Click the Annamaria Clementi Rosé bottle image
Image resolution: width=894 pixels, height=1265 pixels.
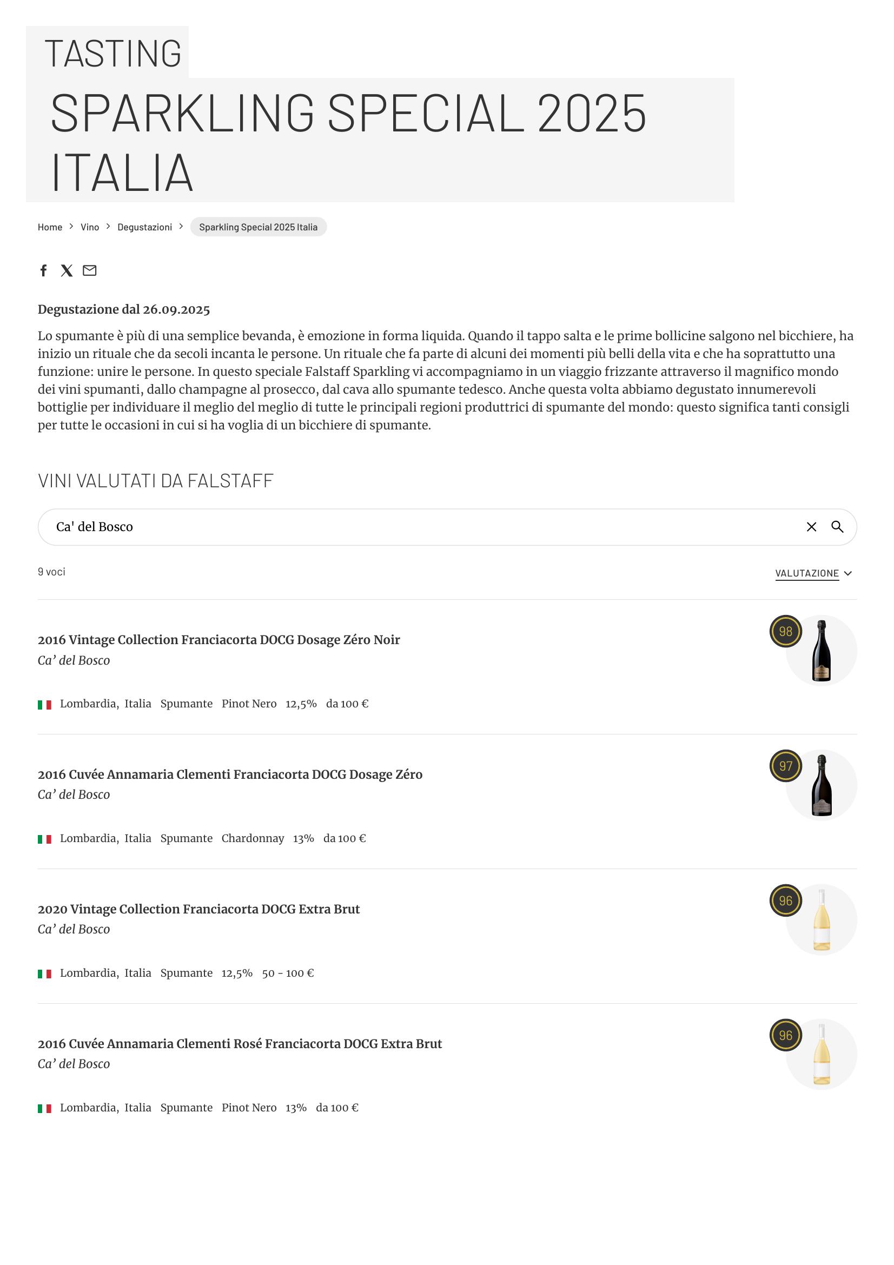tap(821, 1055)
